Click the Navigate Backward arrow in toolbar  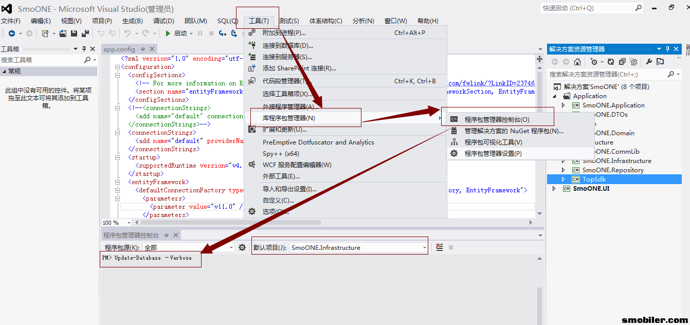pyautogui.click(x=11, y=33)
